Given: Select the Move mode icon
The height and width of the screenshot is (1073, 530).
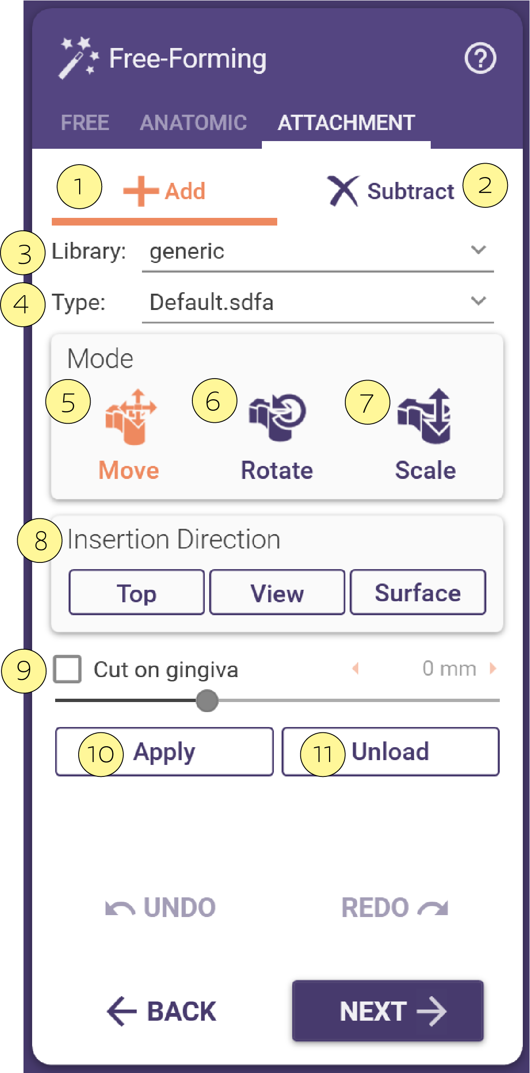Looking at the screenshot, I should [x=131, y=417].
